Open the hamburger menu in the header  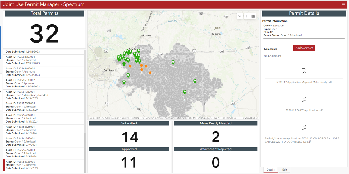(x=343, y=4)
